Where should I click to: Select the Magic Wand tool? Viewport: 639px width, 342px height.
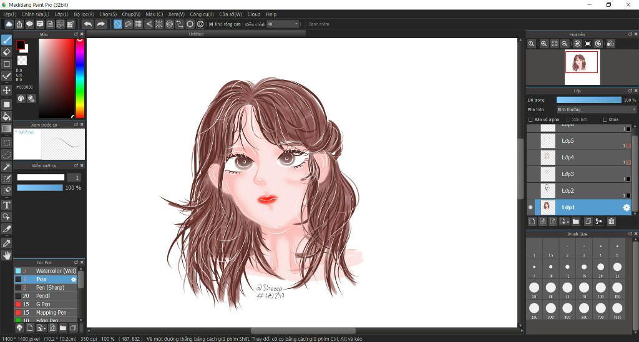6,167
